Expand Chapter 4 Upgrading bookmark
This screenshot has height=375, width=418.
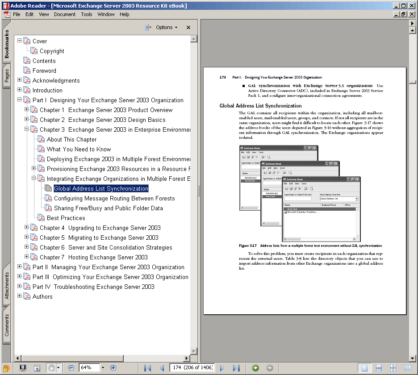[27, 227]
